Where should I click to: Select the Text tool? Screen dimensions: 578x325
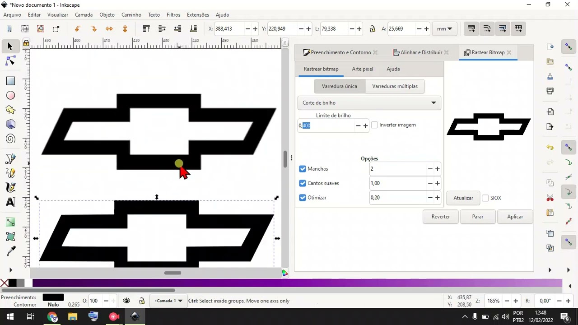point(10,202)
